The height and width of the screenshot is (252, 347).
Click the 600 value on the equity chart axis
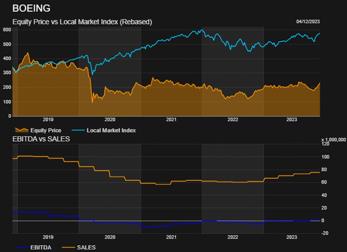coord(7,30)
